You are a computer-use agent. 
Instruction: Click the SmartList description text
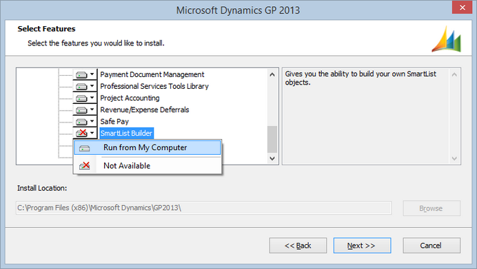(361, 78)
